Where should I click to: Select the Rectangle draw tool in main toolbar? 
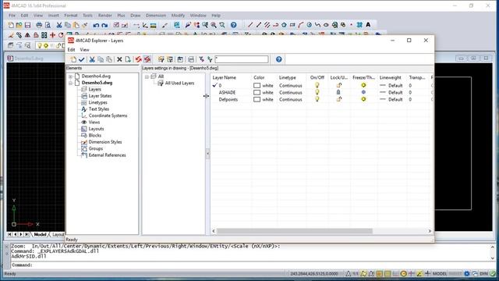(x=292, y=25)
